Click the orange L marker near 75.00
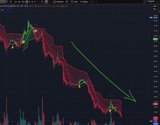160x125 pixels. pos(110,111)
